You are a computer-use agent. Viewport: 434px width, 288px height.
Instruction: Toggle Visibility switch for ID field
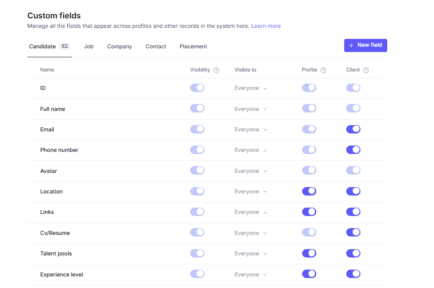pos(197,88)
